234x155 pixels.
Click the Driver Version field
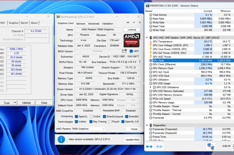107,89
